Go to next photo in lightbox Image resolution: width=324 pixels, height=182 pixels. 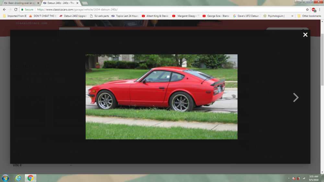296,97
